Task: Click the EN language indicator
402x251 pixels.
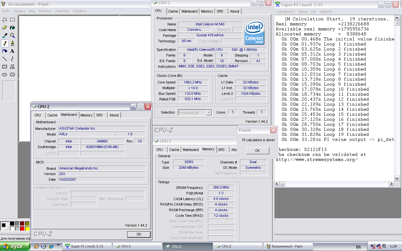Action: tap(358, 247)
